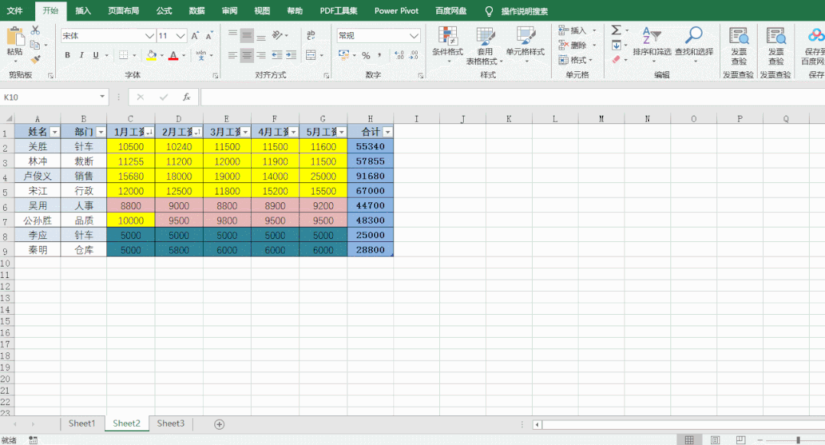The height and width of the screenshot is (445, 825).
Task: Click the Format Painter brush icon
Action: [35, 60]
